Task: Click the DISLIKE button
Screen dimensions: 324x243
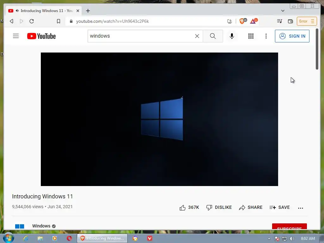Action: click(x=219, y=208)
